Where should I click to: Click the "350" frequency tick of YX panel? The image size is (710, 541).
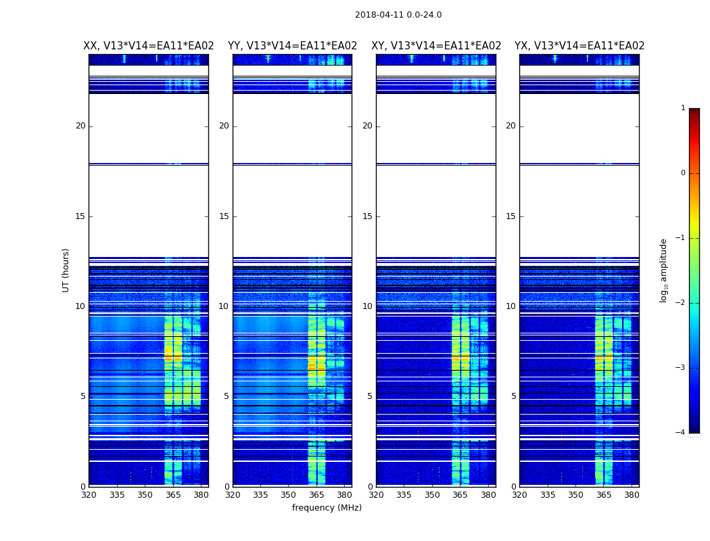click(x=575, y=495)
